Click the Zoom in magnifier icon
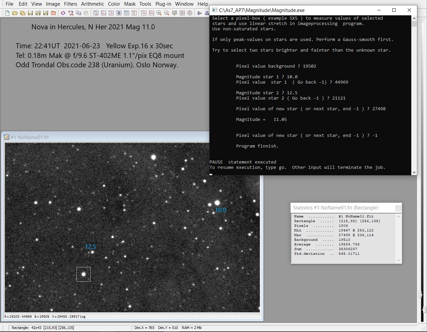Image resolution: width=427 pixels, height=332 pixels. [159, 13]
